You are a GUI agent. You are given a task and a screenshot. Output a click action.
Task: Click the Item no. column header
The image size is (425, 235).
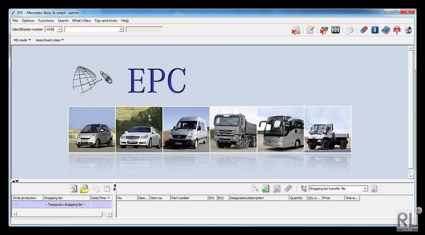pyautogui.click(x=160, y=198)
